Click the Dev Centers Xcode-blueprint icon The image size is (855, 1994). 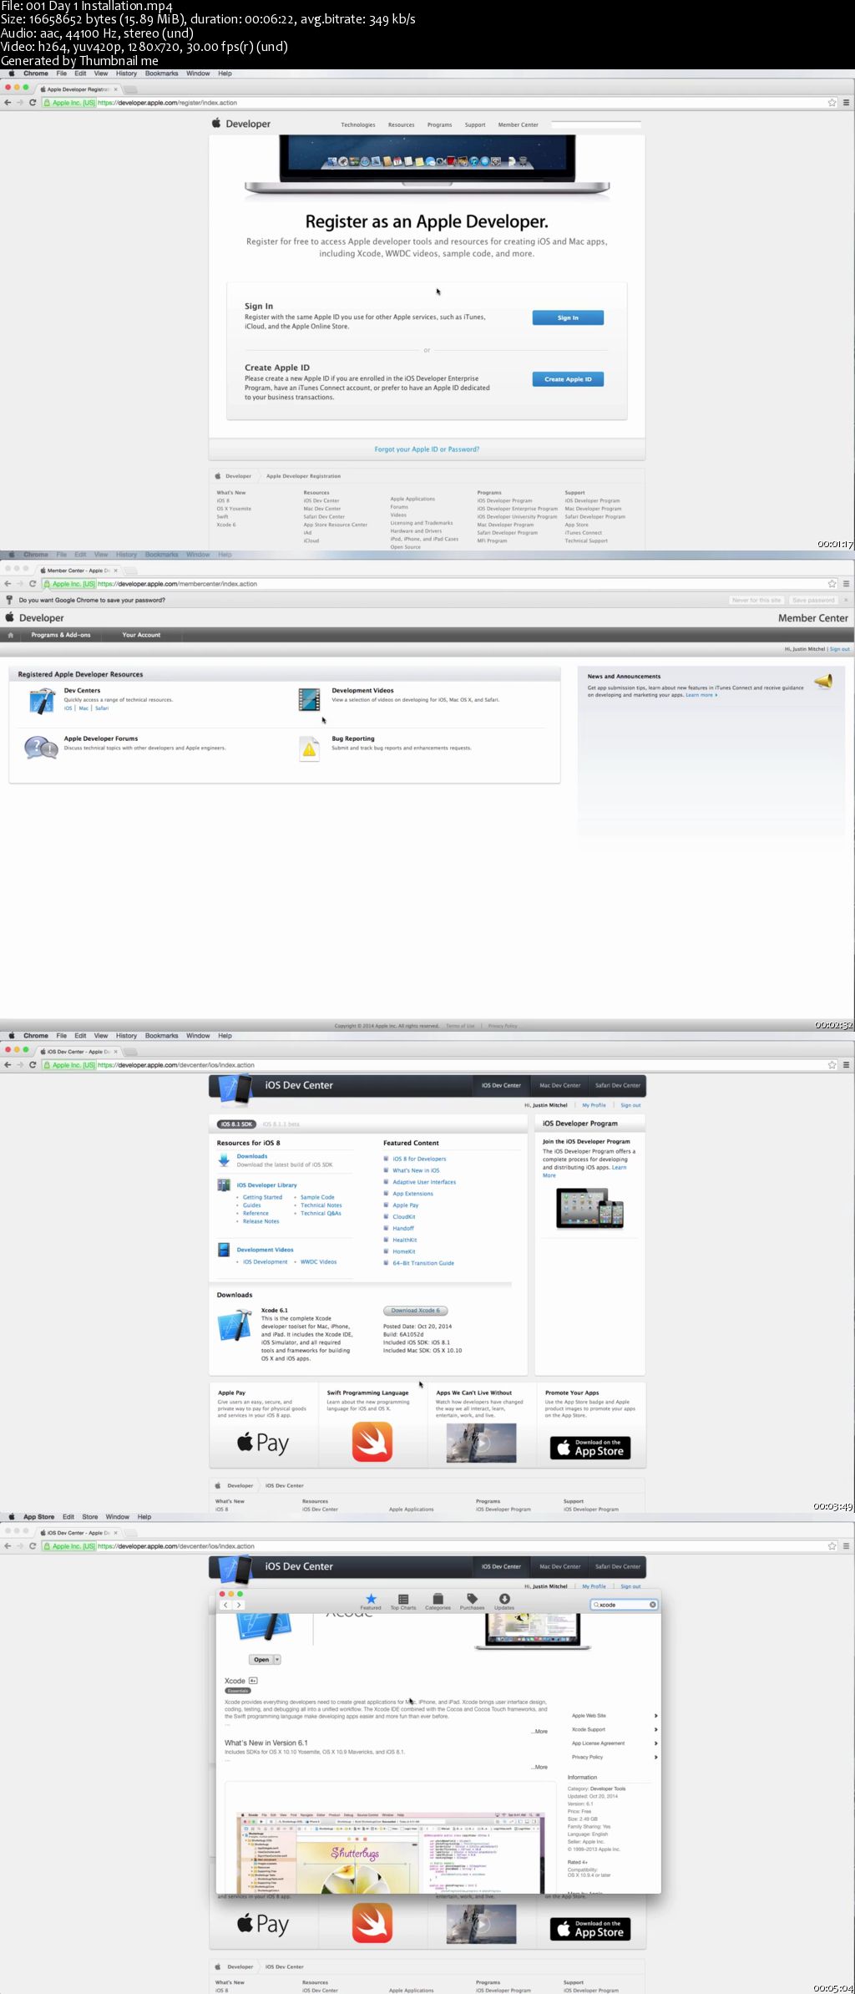pos(42,701)
